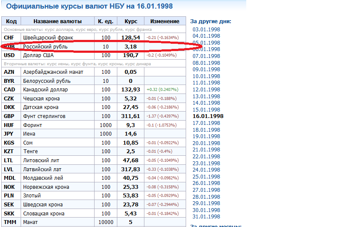Click the Курс column header

click(131, 21)
